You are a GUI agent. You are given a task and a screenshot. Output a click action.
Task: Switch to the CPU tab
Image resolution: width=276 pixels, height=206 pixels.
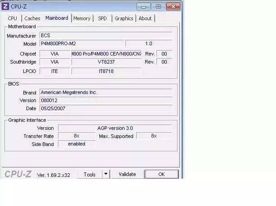[12, 18]
